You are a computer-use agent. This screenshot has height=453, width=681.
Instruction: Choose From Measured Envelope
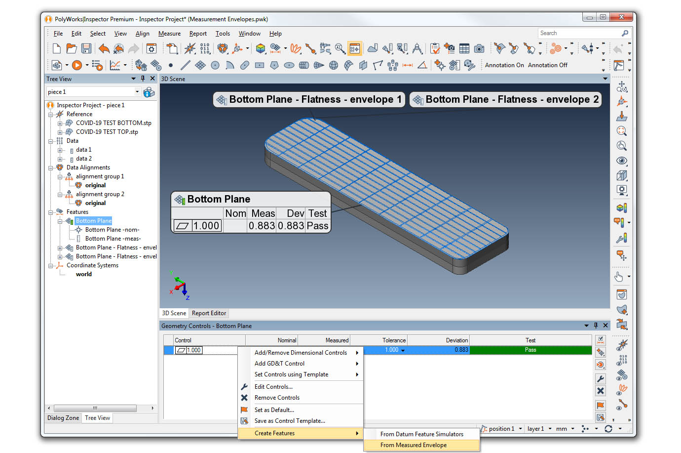pyautogui.click(x=421, y=445)
